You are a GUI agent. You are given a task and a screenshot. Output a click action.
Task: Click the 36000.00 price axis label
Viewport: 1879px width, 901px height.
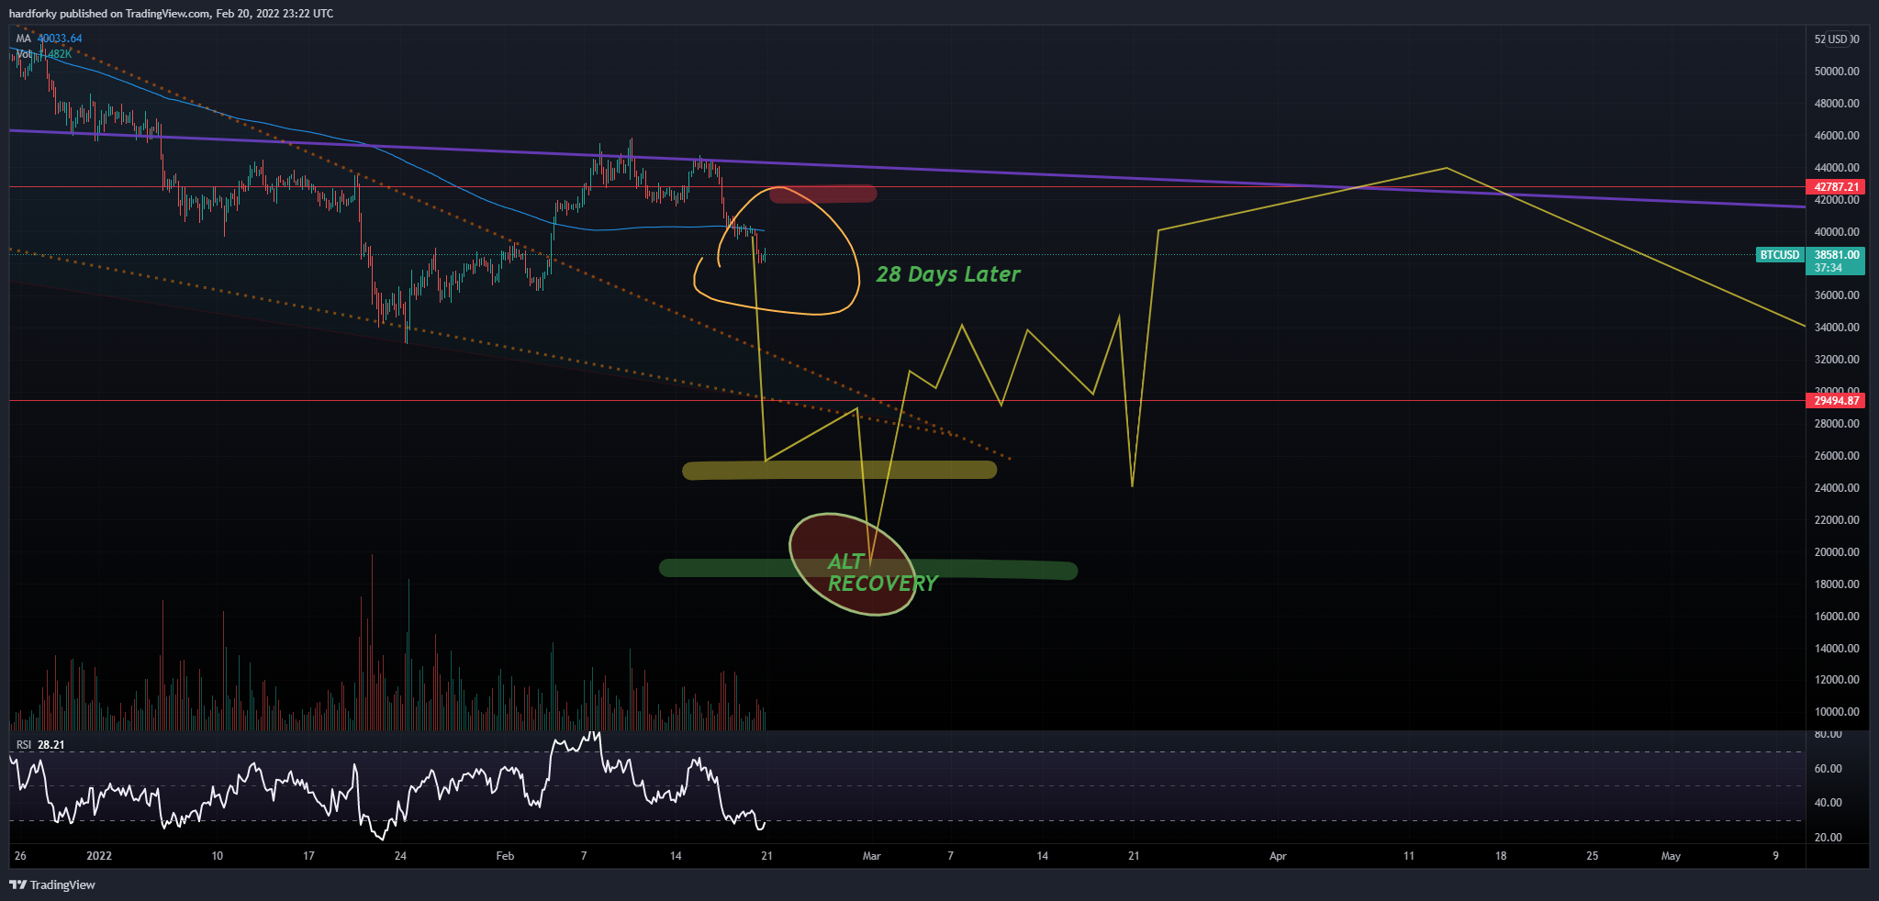point(1837,295)
